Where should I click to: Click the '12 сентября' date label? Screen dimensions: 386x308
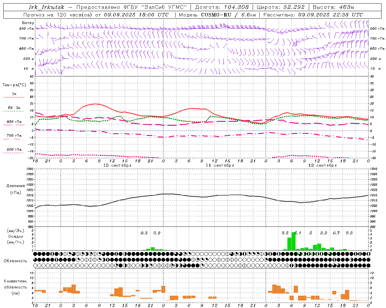coord(322,165)
